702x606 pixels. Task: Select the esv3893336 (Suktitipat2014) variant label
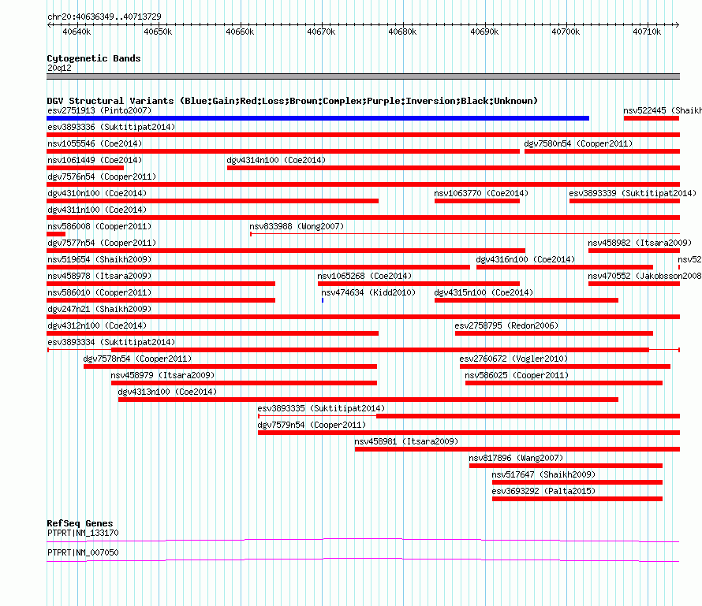(111, 127)
